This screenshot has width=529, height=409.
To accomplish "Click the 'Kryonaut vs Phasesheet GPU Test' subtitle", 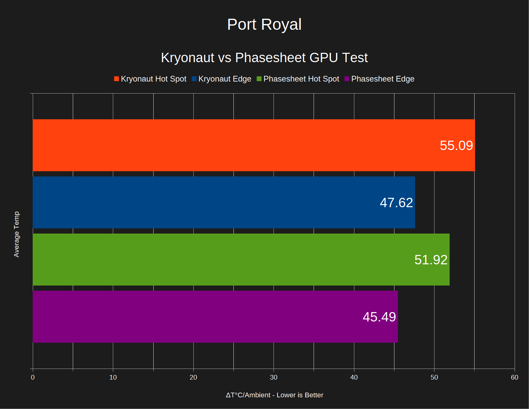I will point(264,57).
